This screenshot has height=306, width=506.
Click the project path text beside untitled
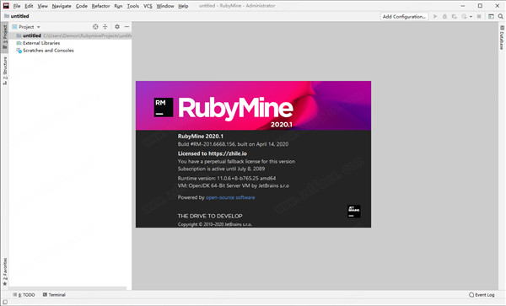[x=87, y=35]
